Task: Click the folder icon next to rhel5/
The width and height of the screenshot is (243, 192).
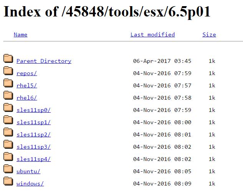Action: tap(8, 83)
